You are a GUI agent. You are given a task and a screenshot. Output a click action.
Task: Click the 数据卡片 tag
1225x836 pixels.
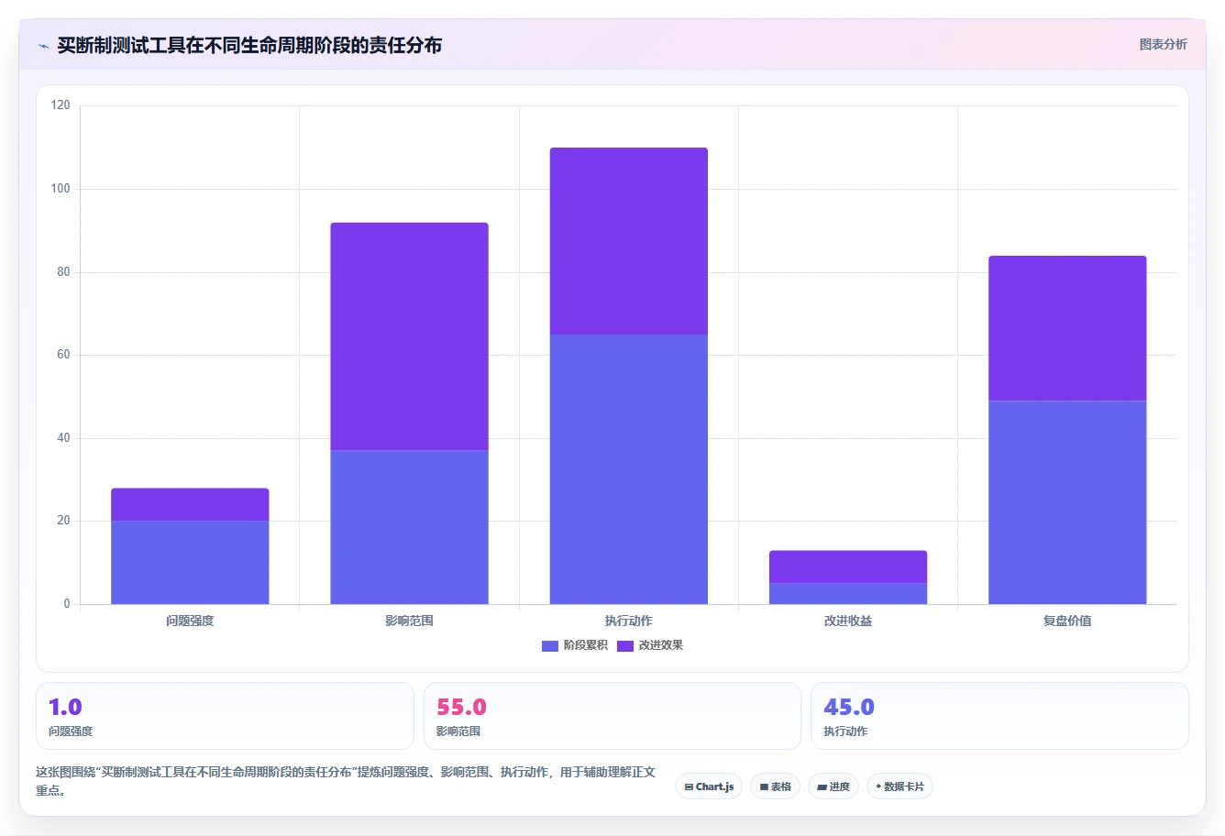899,786
